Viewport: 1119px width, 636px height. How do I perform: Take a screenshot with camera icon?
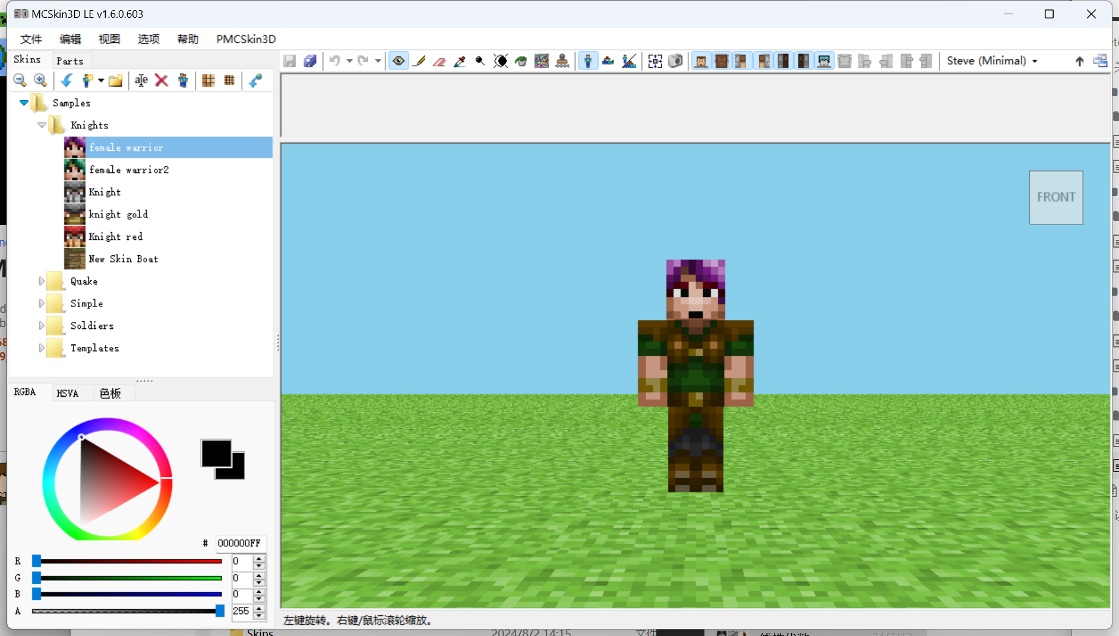[x=675, y=61]
